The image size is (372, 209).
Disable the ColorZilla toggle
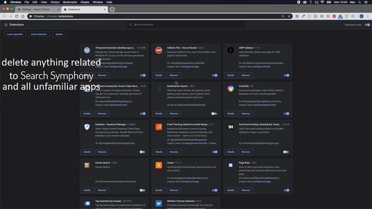click(x=287, y=114)
